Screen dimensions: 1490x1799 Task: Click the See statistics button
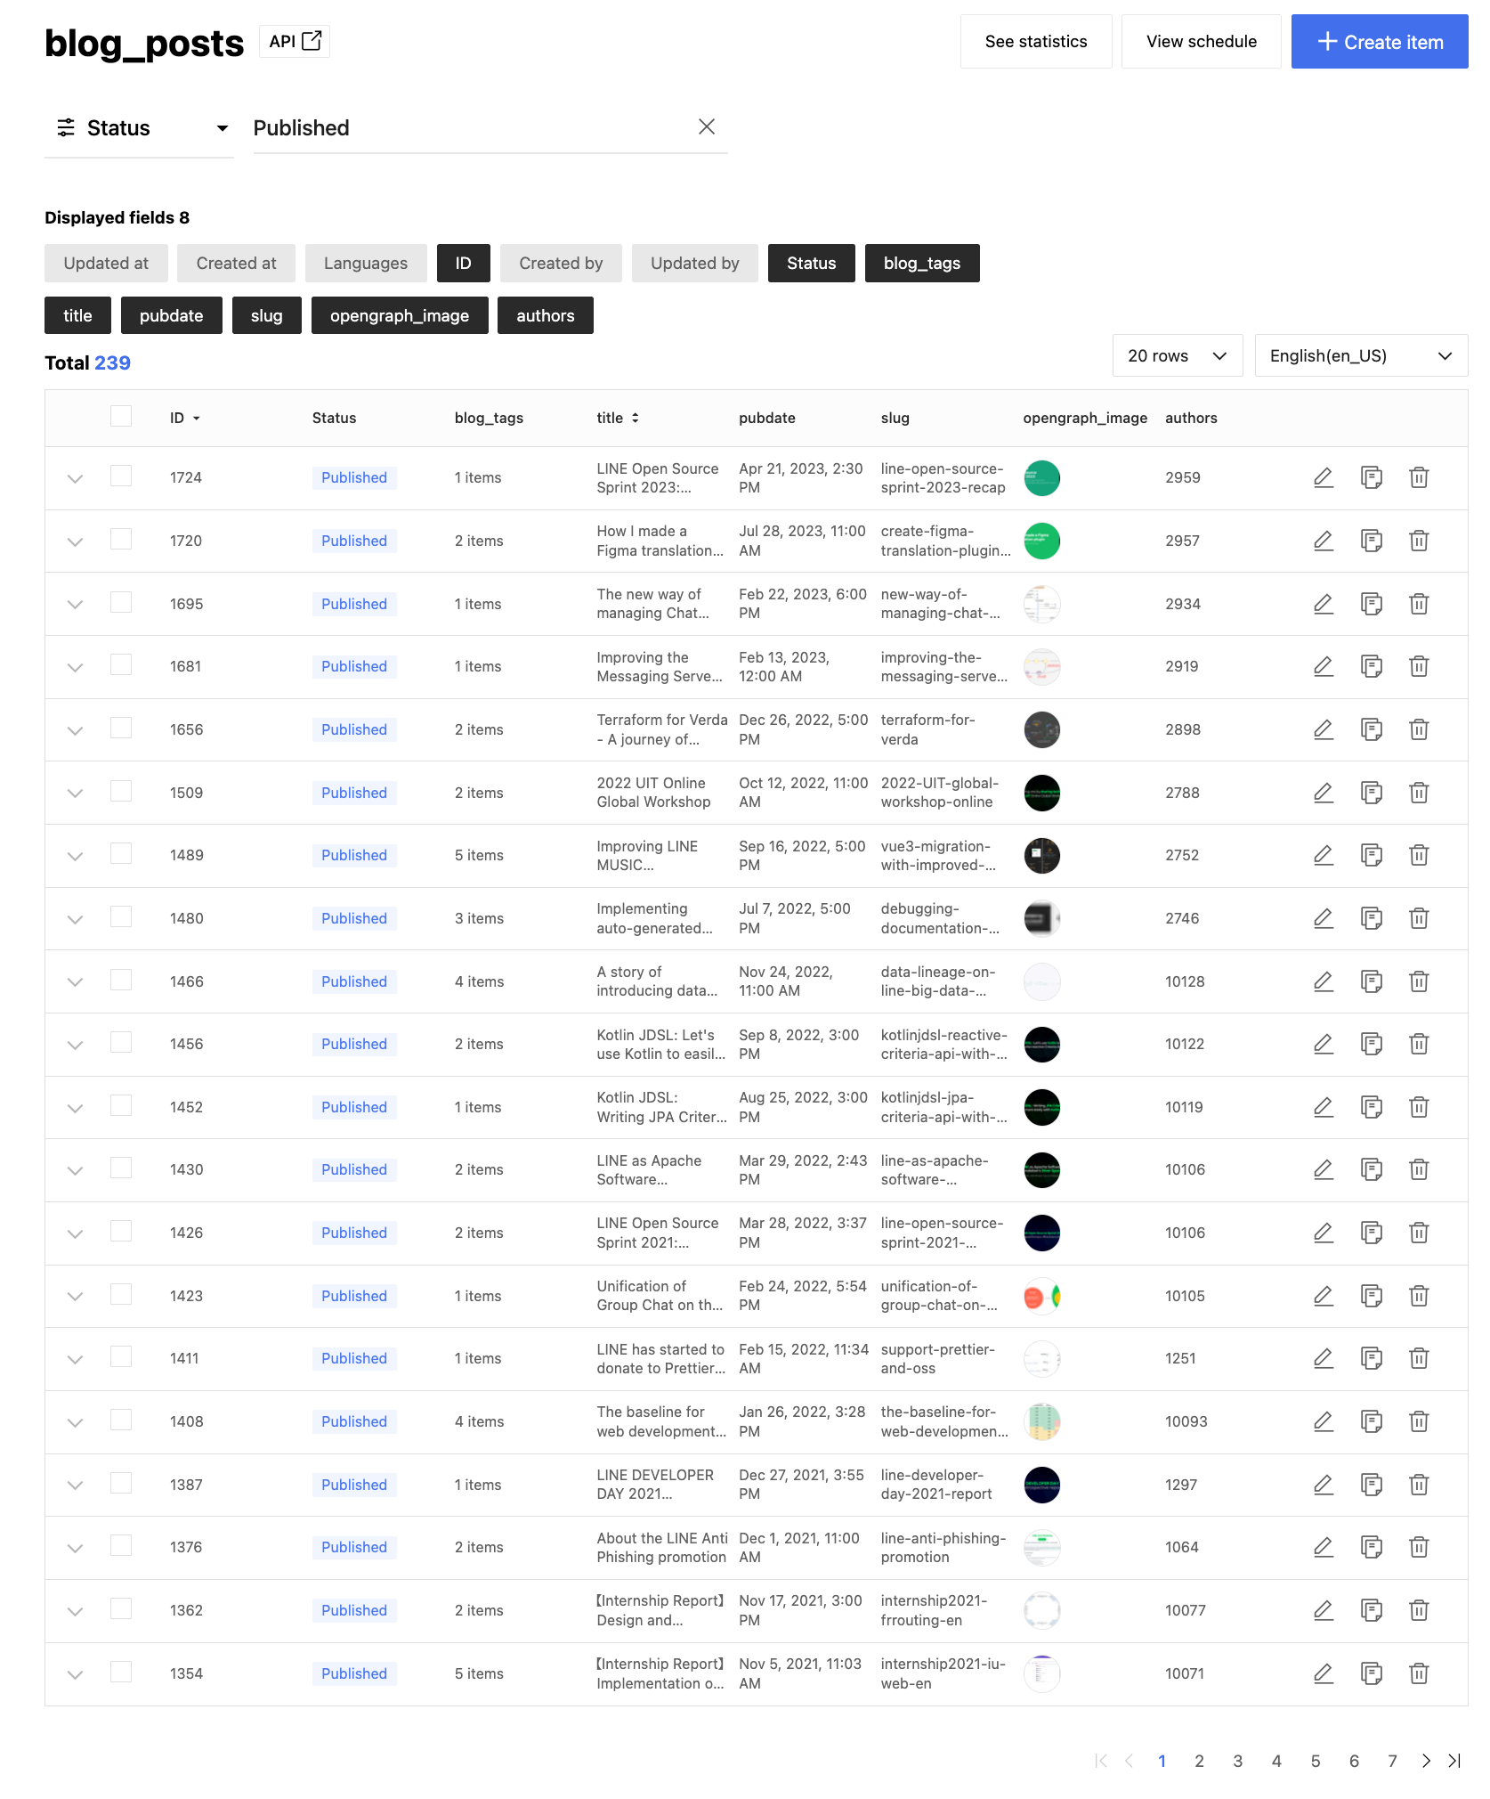1036,41
